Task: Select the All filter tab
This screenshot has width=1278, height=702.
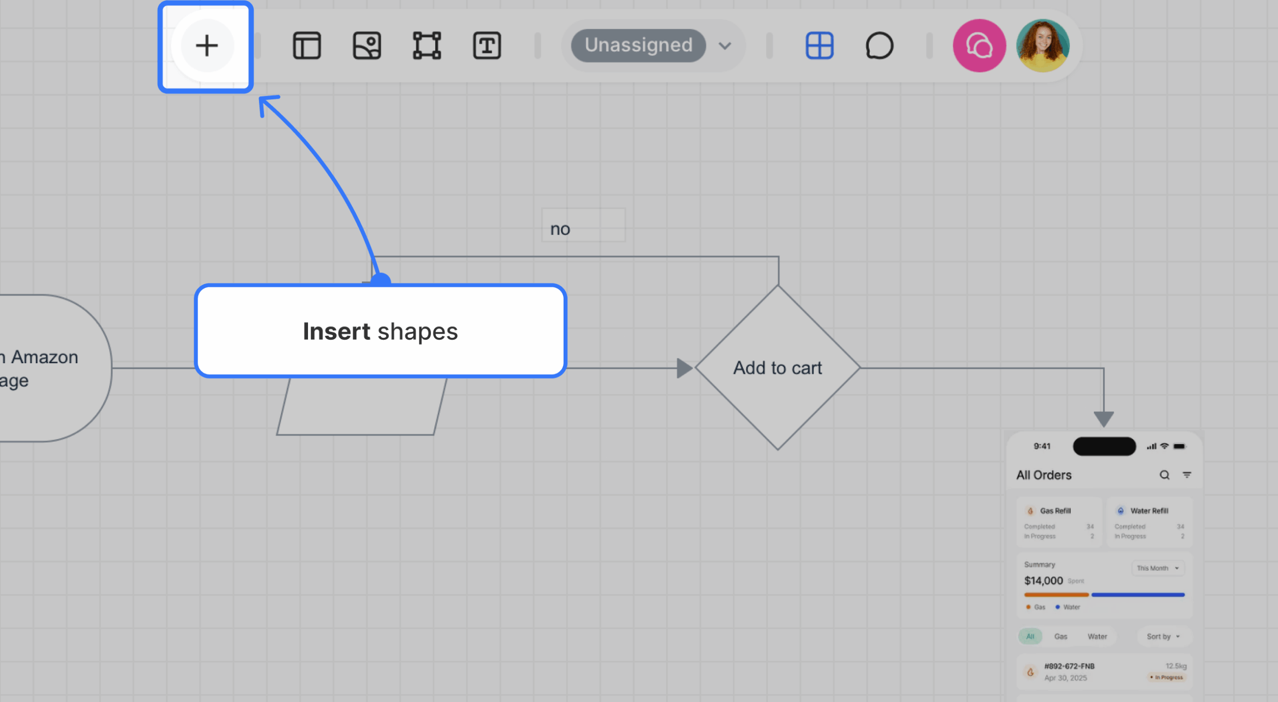Action: pos(1030,637)
